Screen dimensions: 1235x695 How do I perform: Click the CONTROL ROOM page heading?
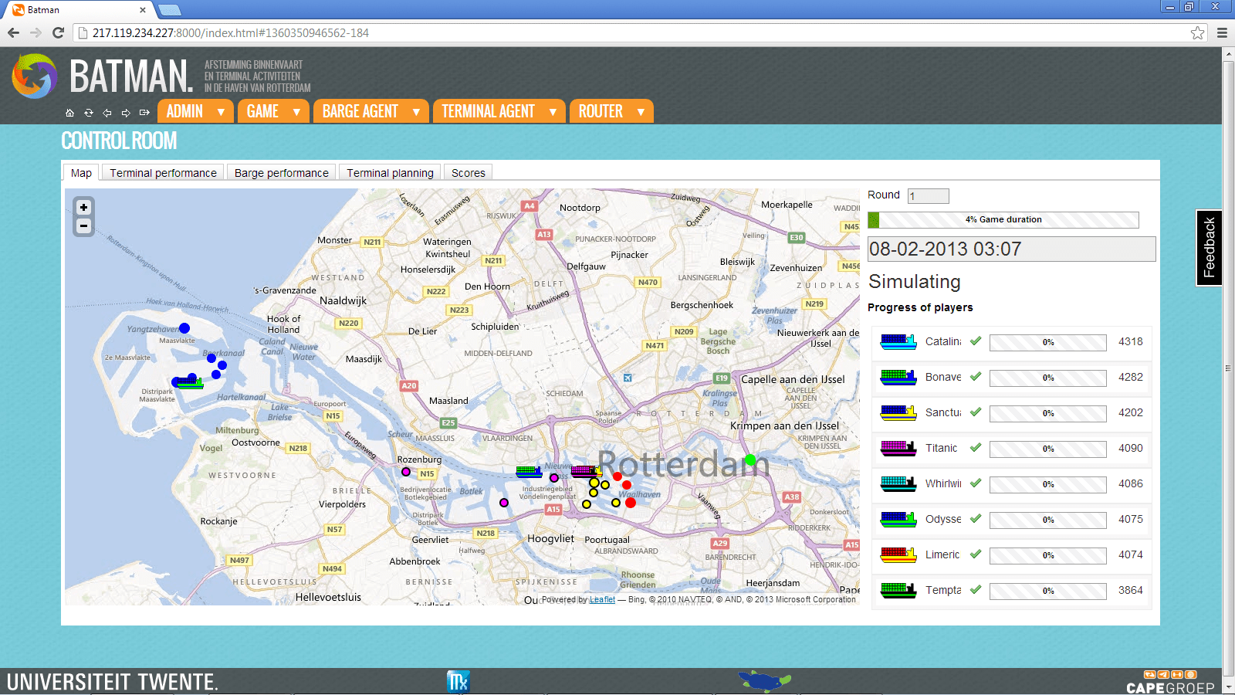tap(119, 141)
